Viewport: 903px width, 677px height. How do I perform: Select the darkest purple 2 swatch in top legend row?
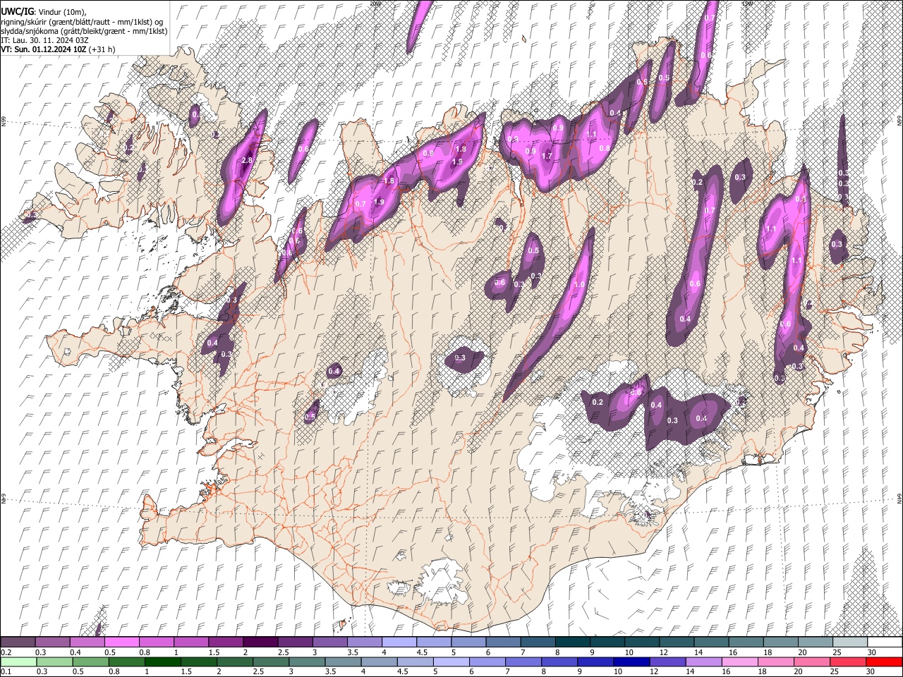pos(260,642)
